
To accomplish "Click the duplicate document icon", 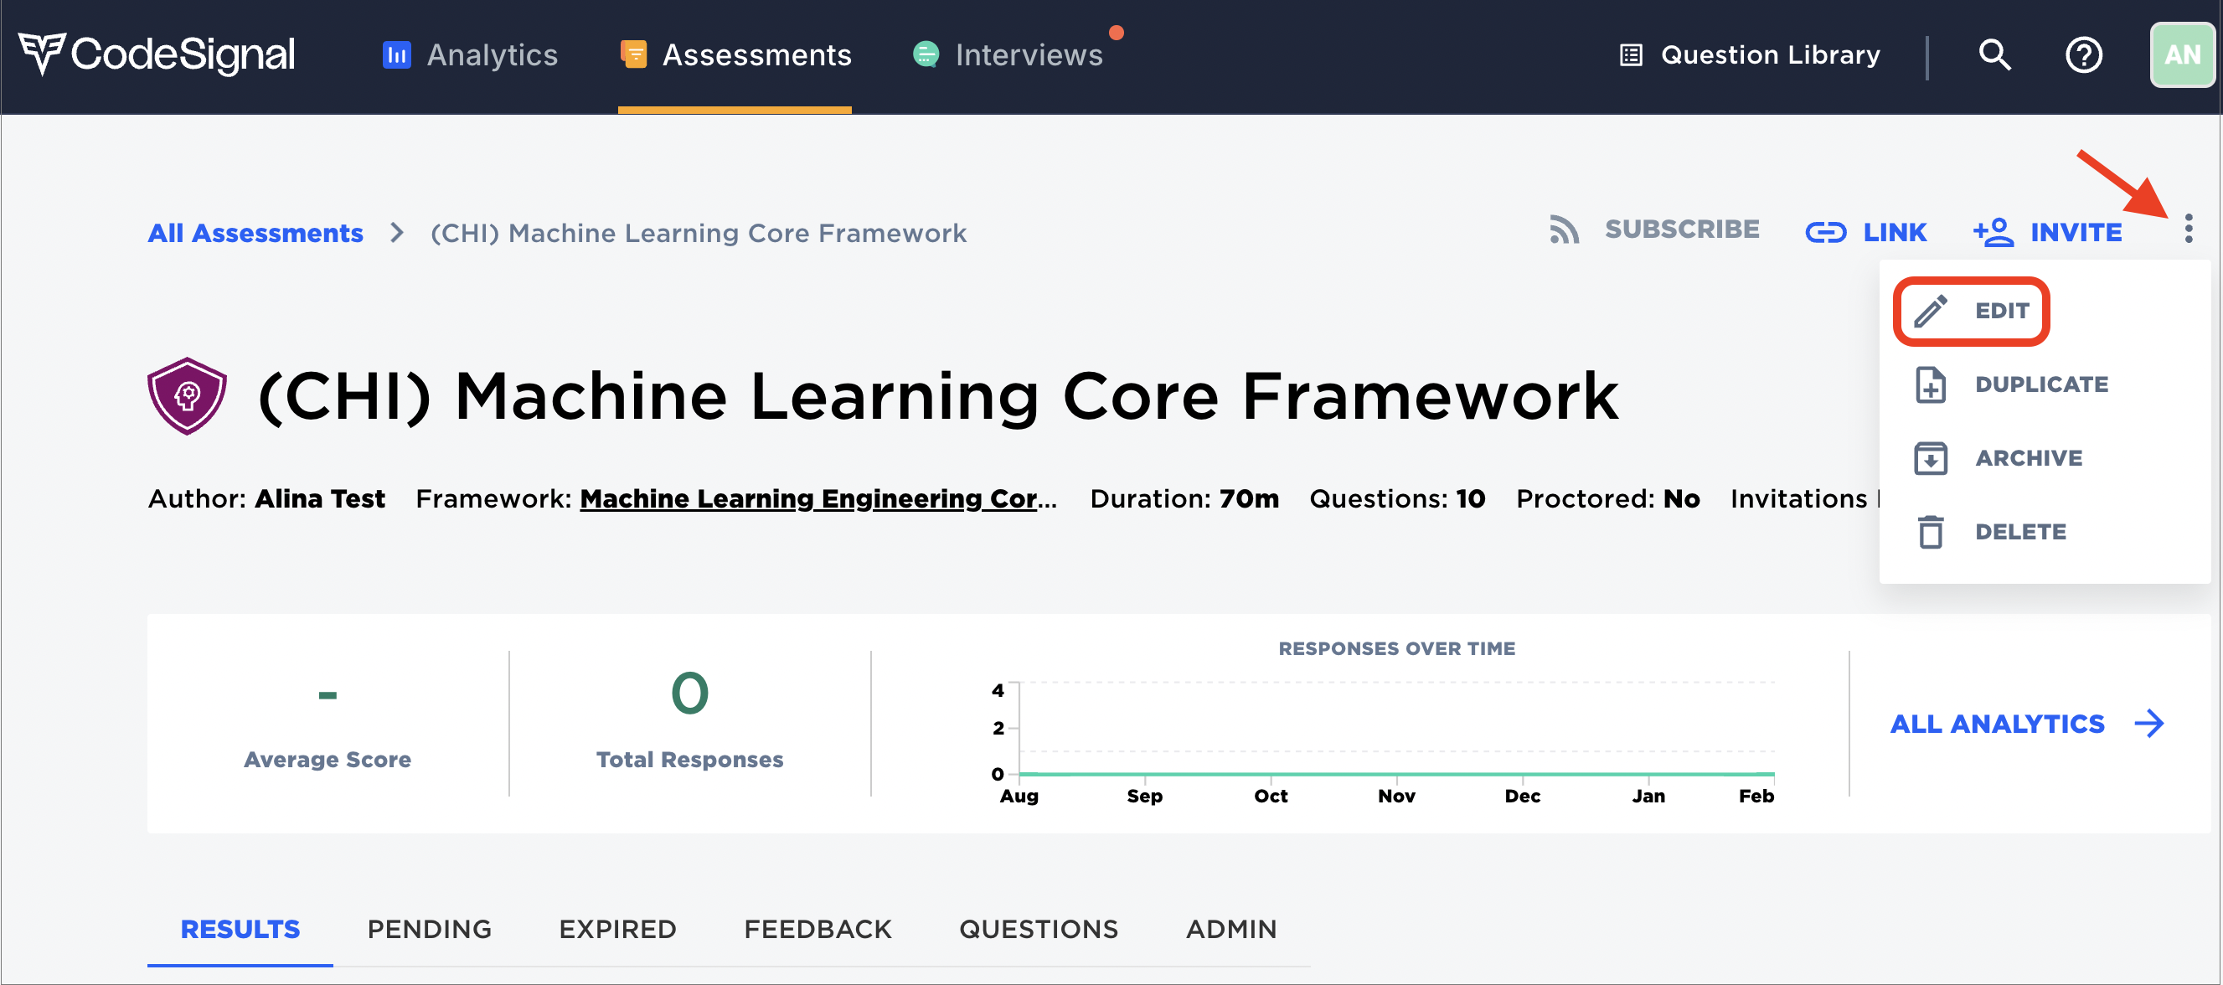I will pyautogui.click(x=1931, y=384).
